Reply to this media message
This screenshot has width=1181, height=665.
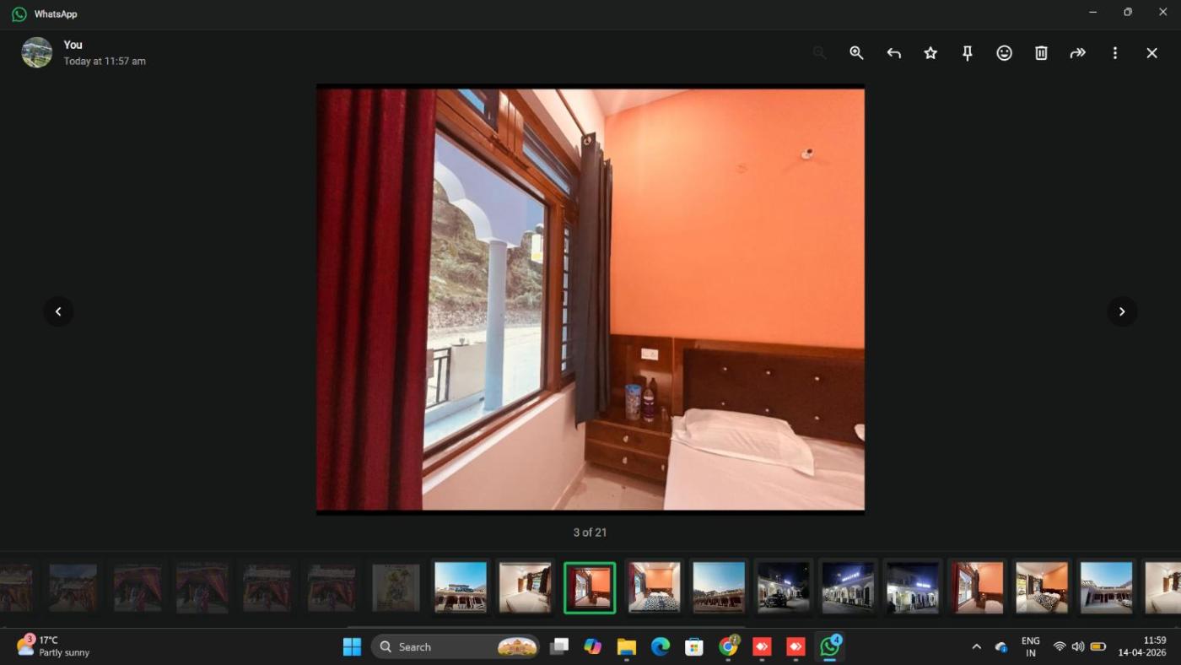coord(893,53)
